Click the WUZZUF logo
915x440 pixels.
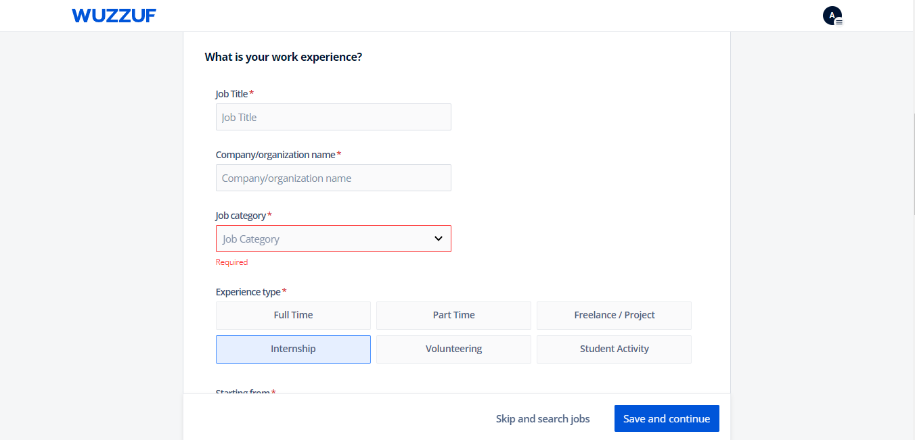[114, 16]
